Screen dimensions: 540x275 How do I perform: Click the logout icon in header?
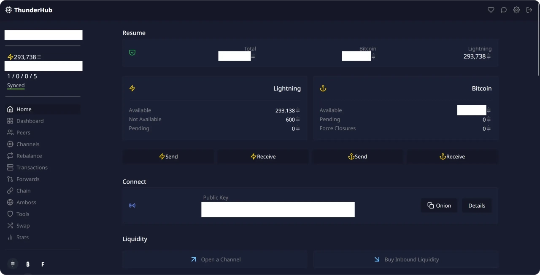(529, 10)
